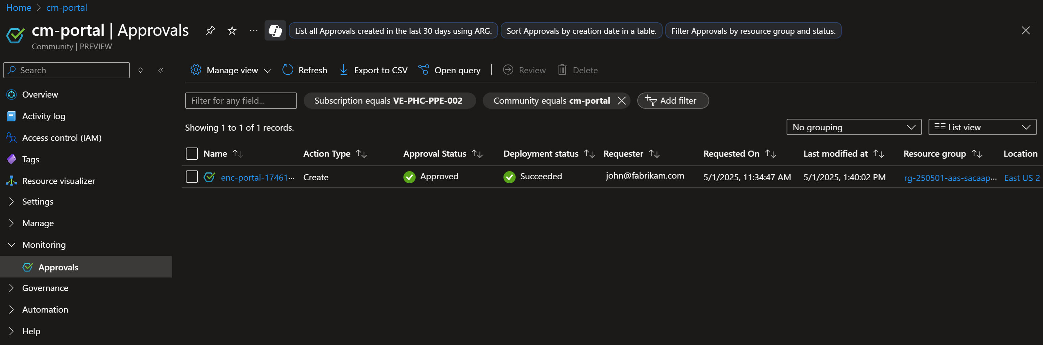
Task: Click the Delete toolbar button
Action: [x=578, y=70]
